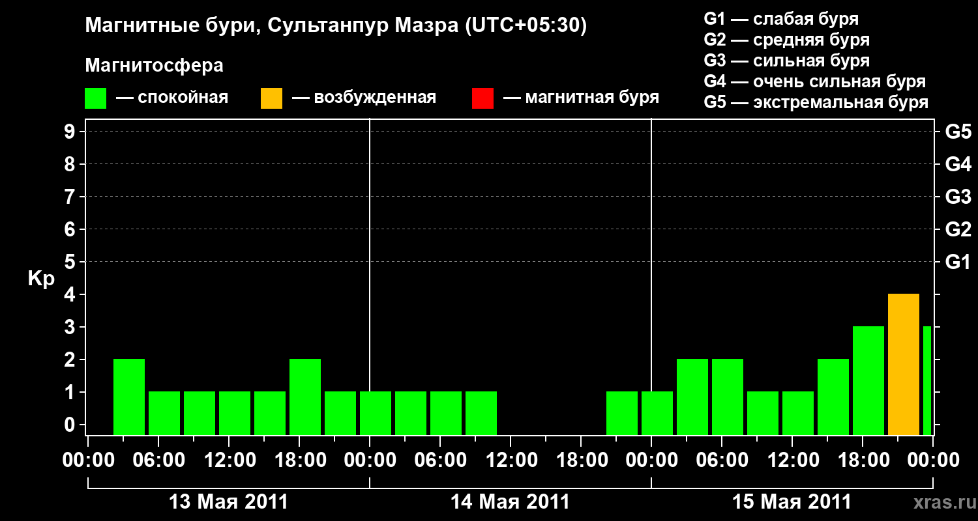Click the '12:00' time label above 14 Мая
Image resolution: width=978 pixels, height=521 pixels.
tap(511, 460)
